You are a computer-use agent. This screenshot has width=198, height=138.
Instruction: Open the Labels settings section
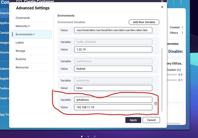pos(20,43)
